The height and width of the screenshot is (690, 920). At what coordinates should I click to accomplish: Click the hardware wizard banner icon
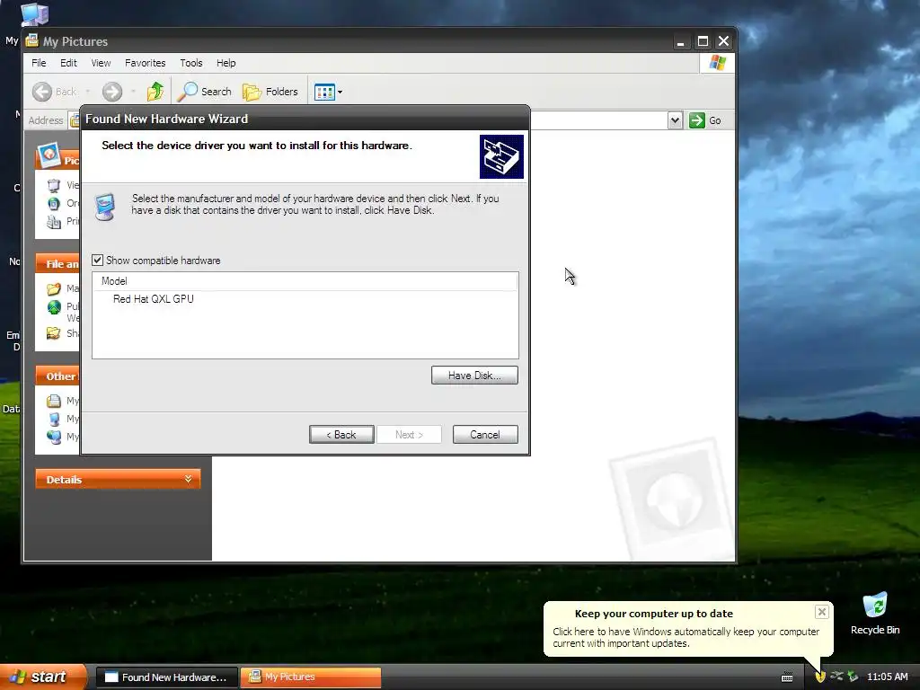[x=501, y=156]
